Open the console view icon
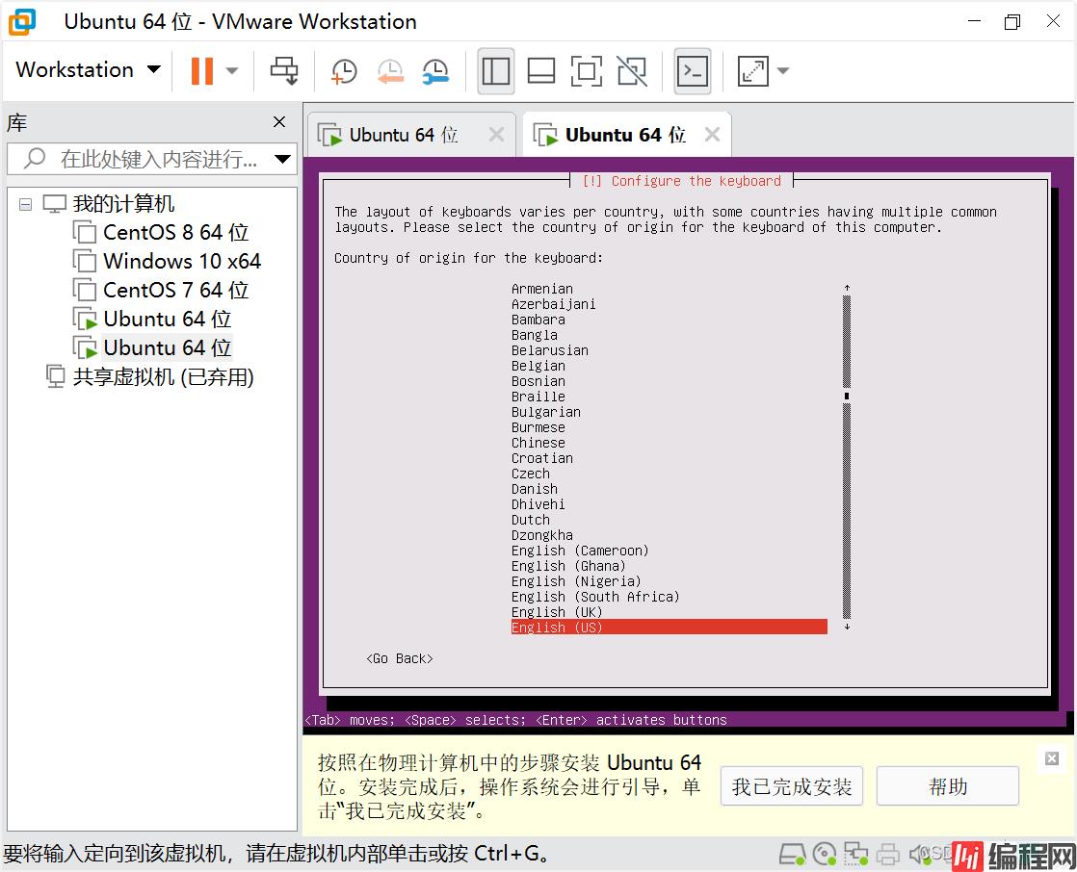 692,70
